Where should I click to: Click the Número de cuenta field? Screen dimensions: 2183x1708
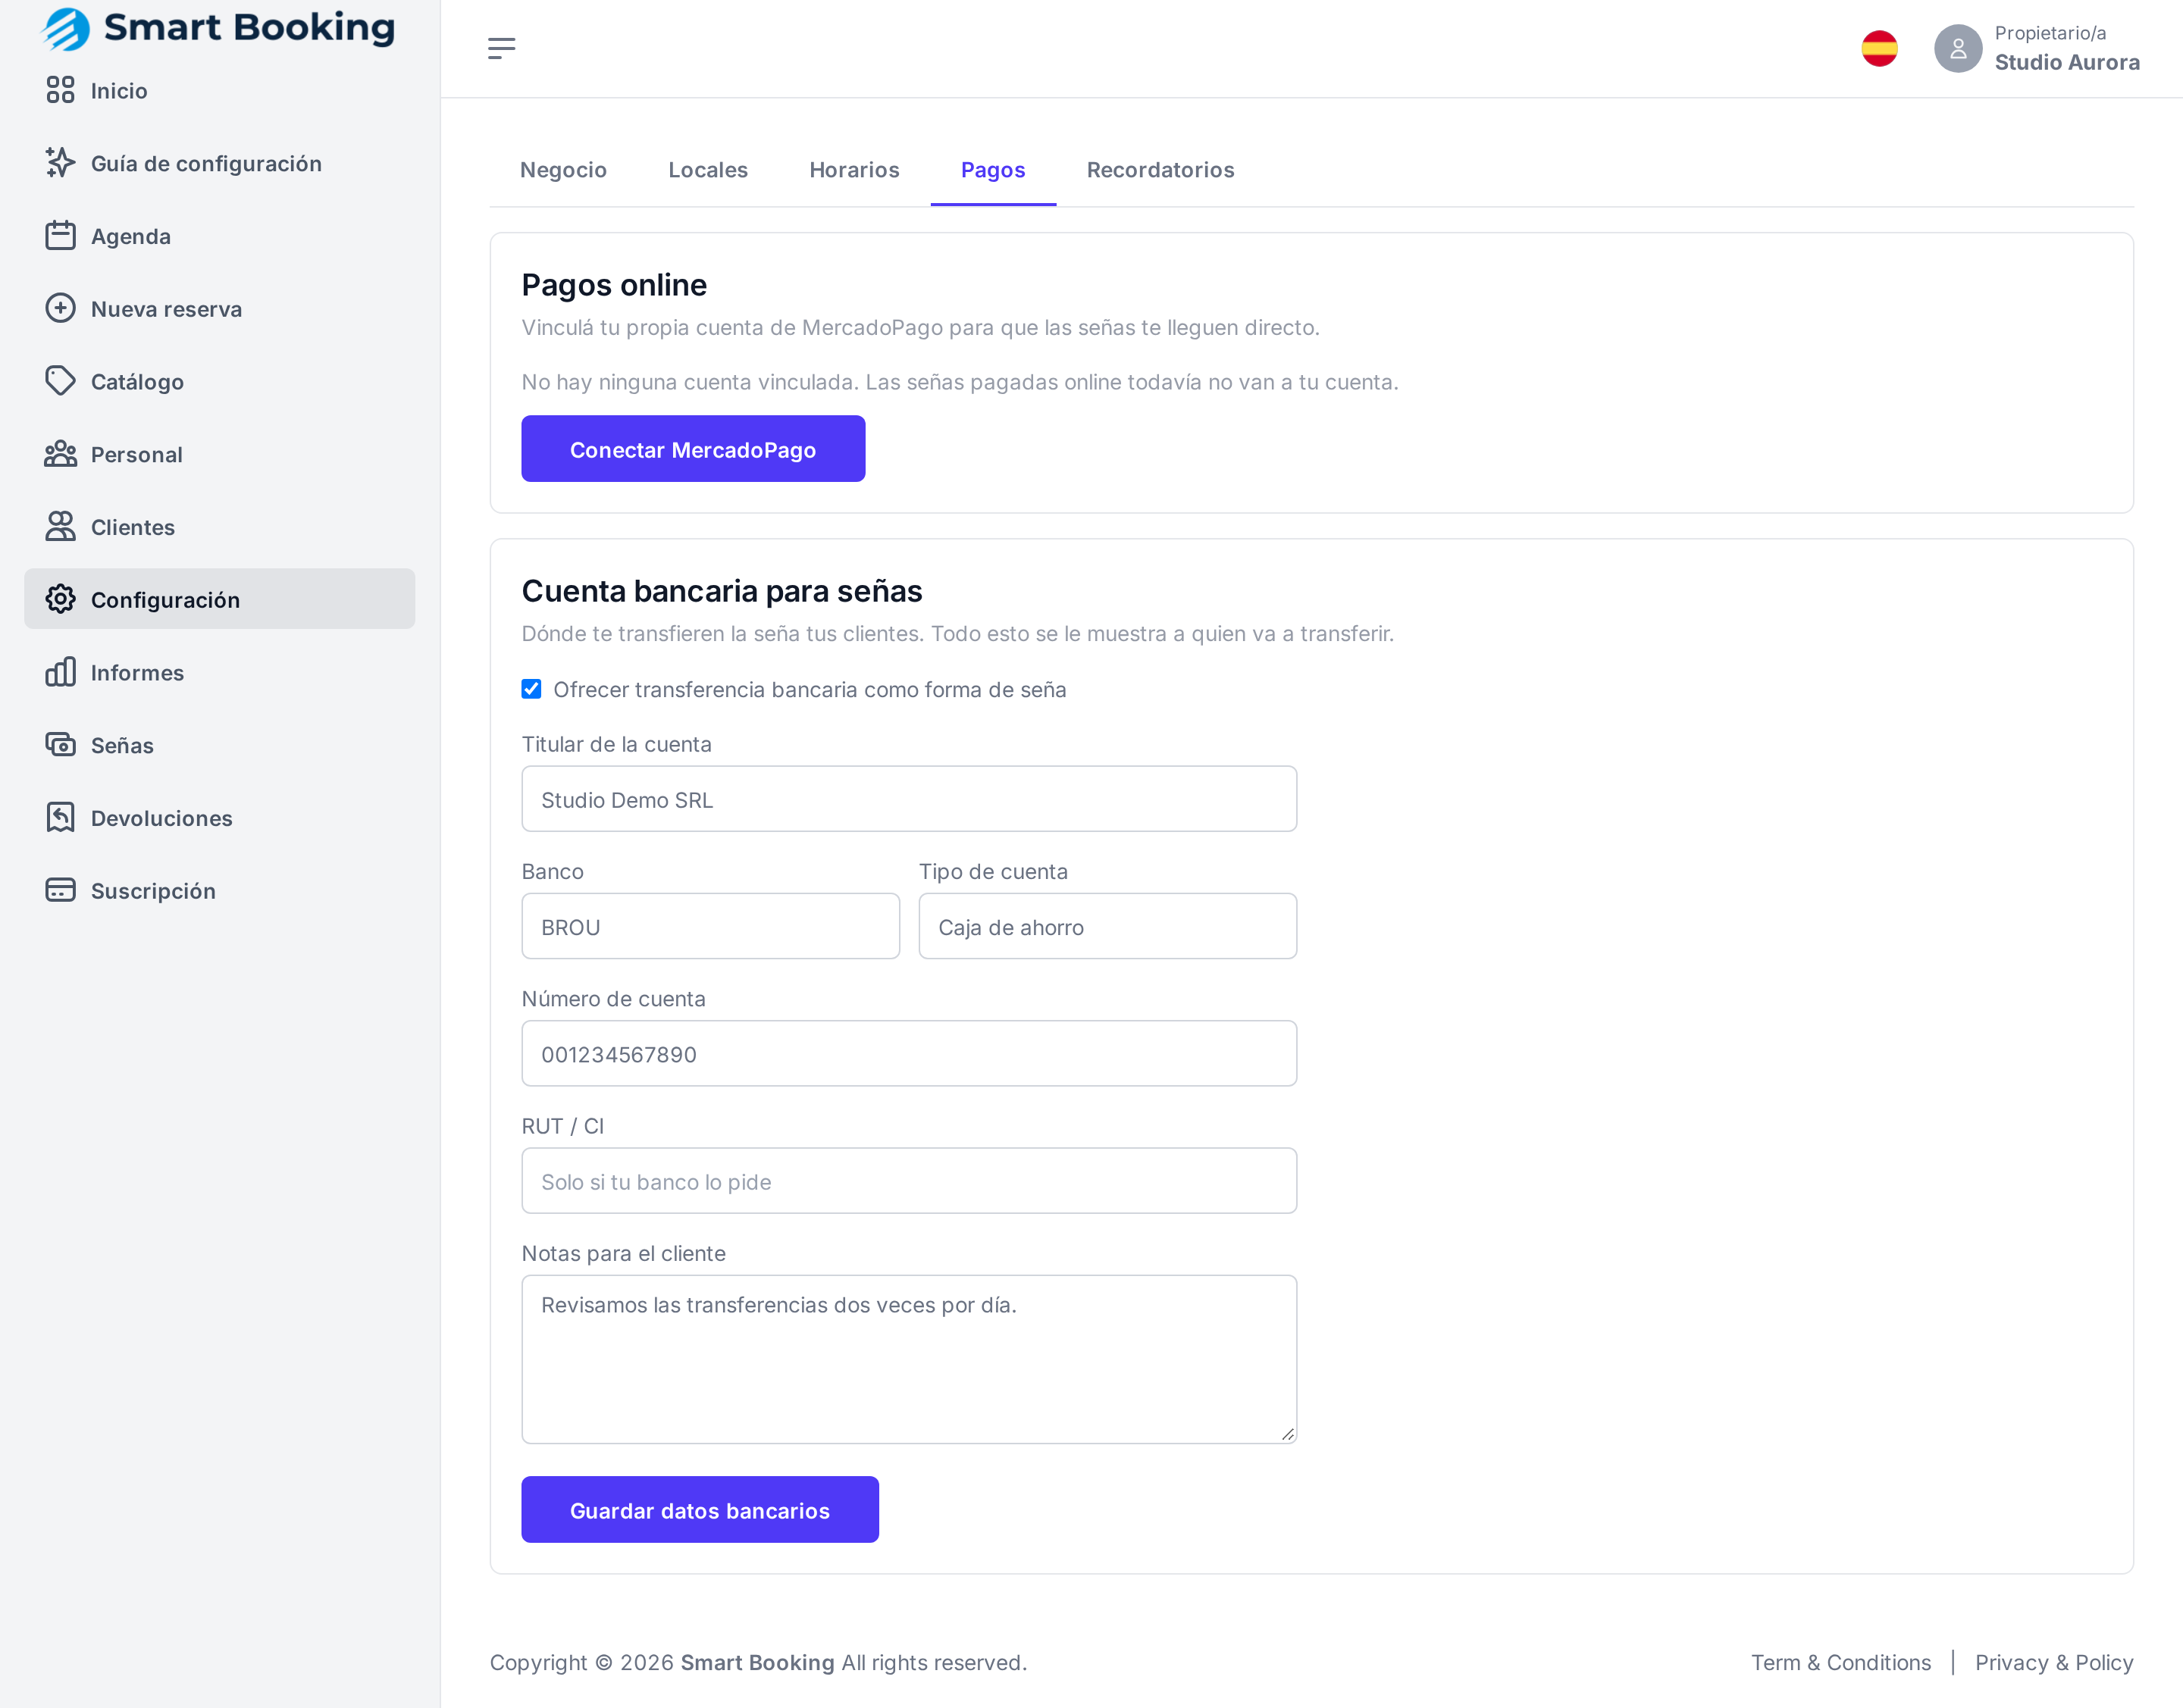coord(910,1053)
